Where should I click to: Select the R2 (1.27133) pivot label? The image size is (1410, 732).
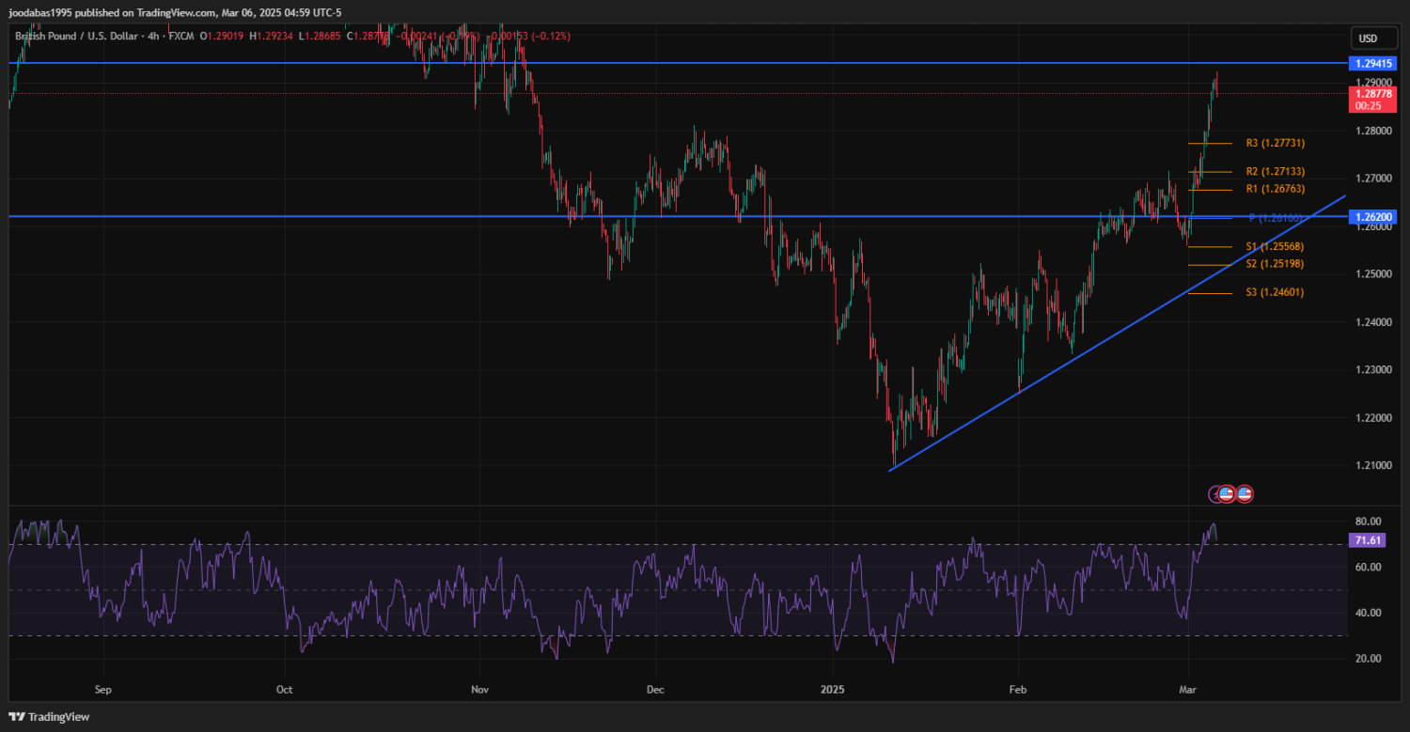[x=1275, y=172]
